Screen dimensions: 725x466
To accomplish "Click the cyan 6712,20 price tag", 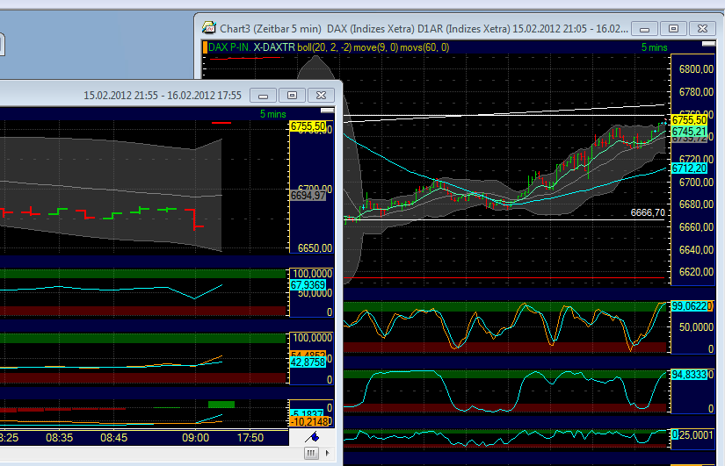I will tap(688, 168).
